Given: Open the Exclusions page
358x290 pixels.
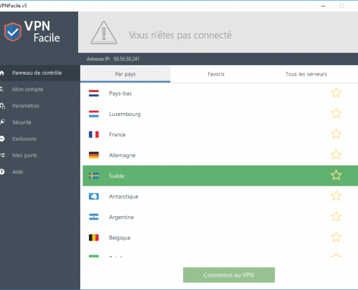Looking at the screenshot, I should [x=25, y=138].
